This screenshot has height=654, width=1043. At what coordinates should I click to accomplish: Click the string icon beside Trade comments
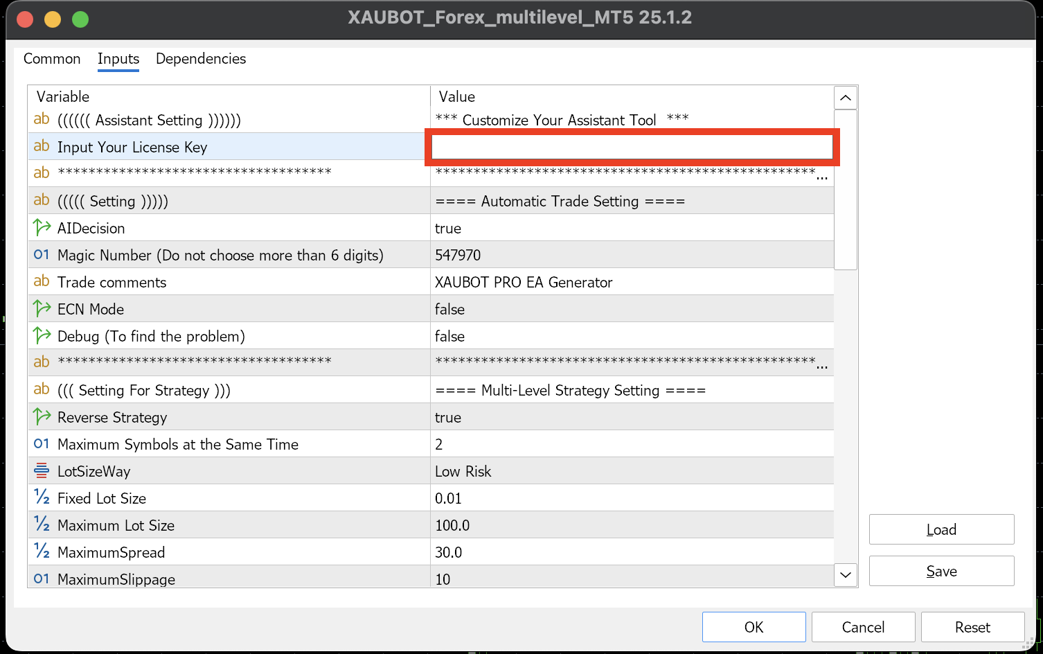point(42,281)
